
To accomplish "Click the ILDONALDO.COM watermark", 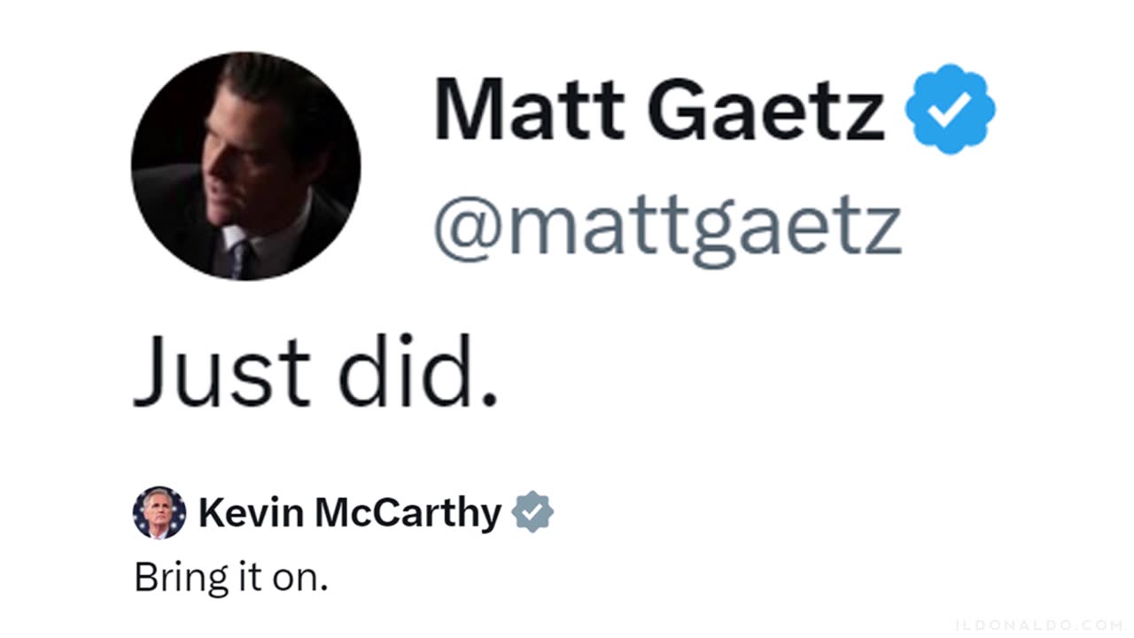I will [1038, 625].
